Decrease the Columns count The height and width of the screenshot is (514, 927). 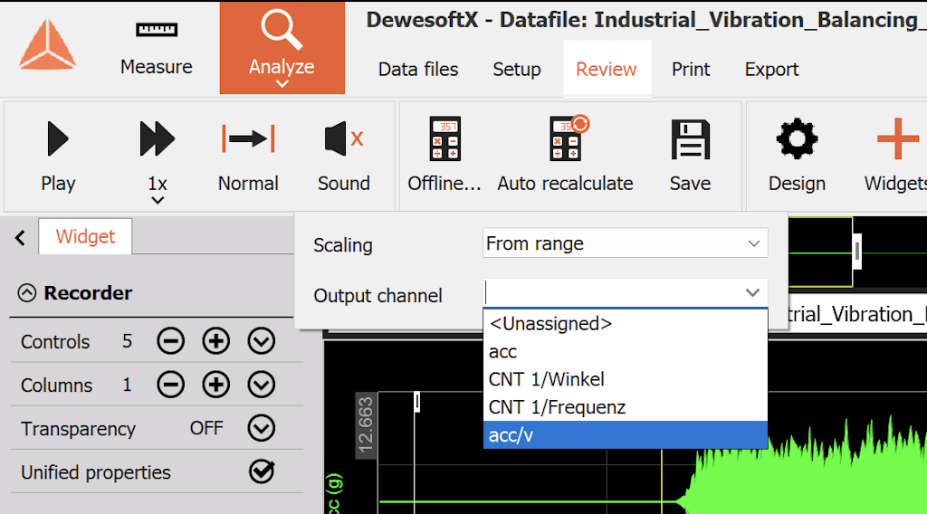[x=171, y=385]
